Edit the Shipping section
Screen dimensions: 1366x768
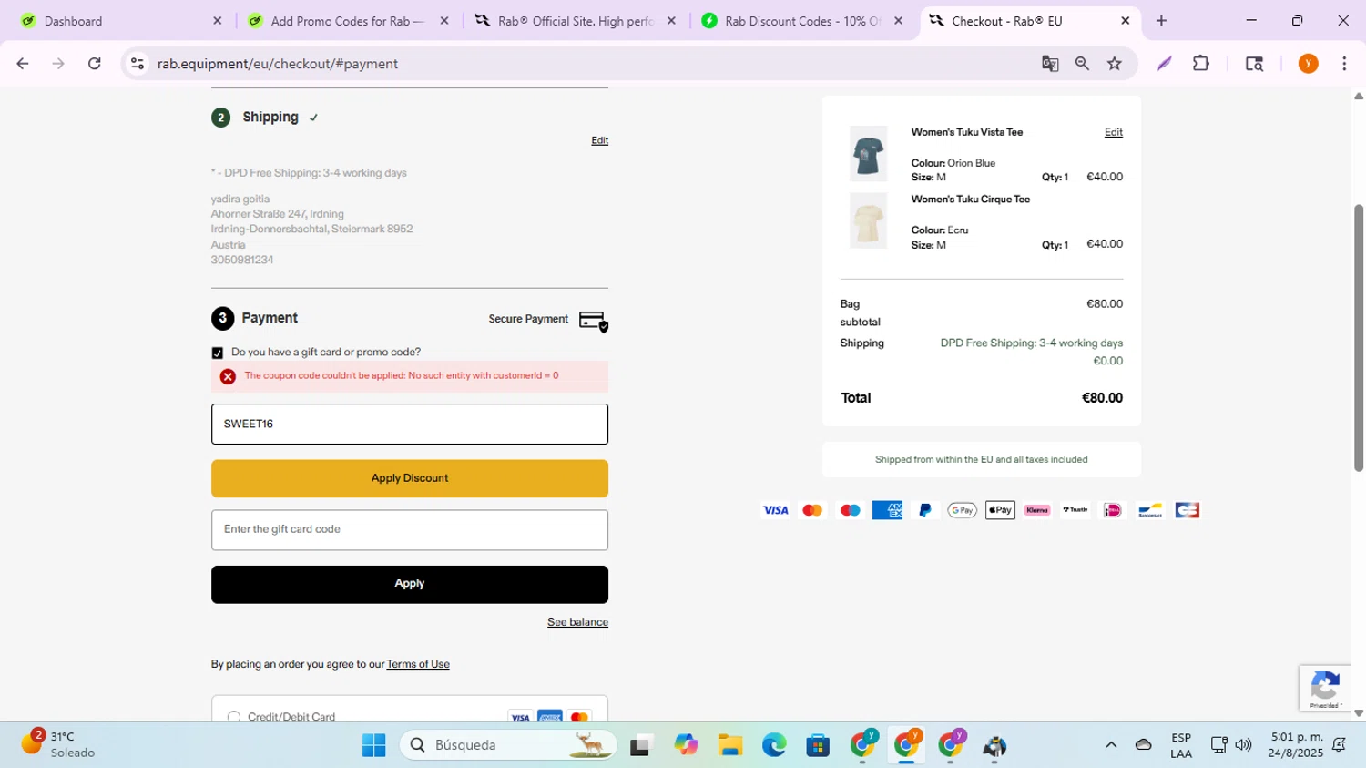(x=599, y=140)
